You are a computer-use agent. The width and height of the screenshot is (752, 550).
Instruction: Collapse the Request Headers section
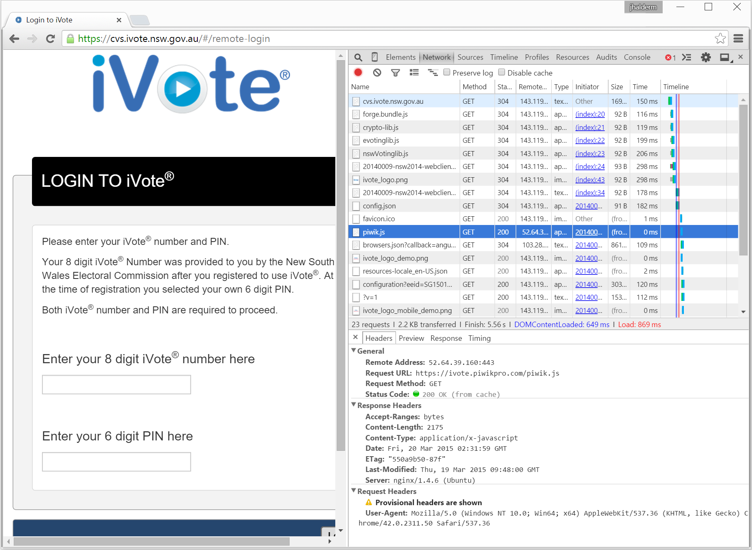tap(354, 491)
